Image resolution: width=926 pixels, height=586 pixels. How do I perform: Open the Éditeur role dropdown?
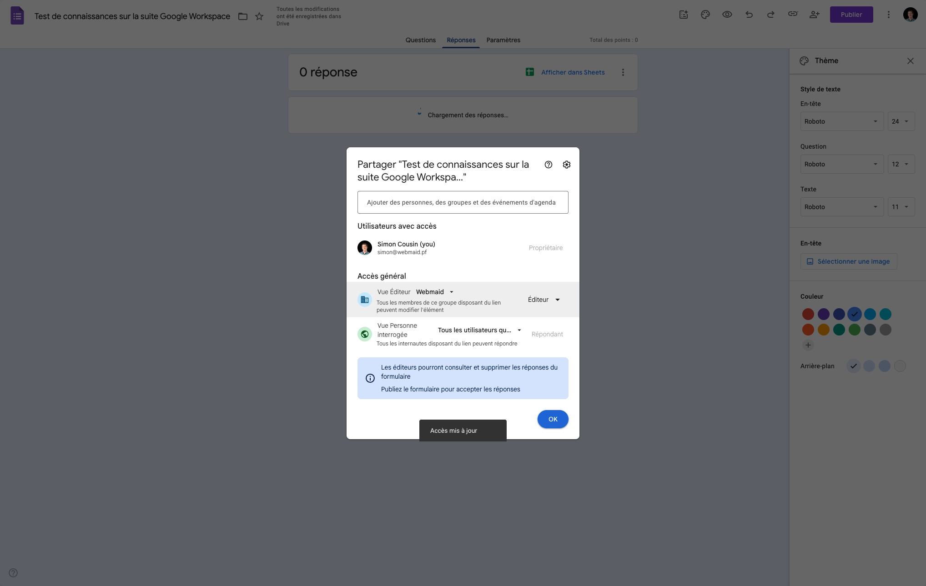click(544, 300)
